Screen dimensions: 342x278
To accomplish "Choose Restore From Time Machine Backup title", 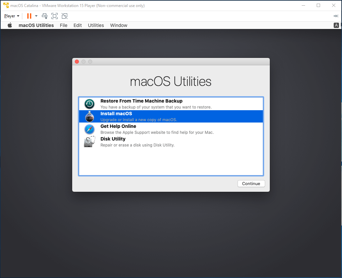I will click(x=141, y=101).
